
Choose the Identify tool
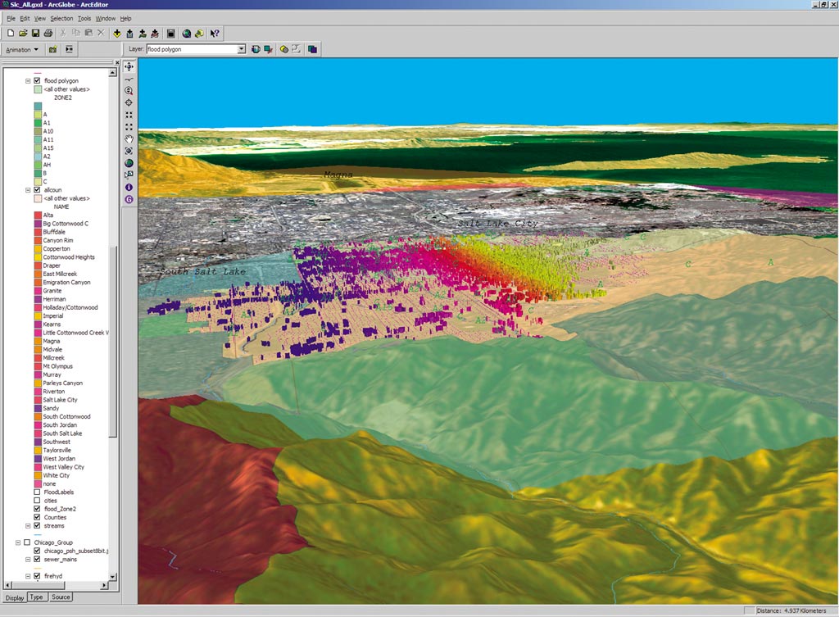129,187
